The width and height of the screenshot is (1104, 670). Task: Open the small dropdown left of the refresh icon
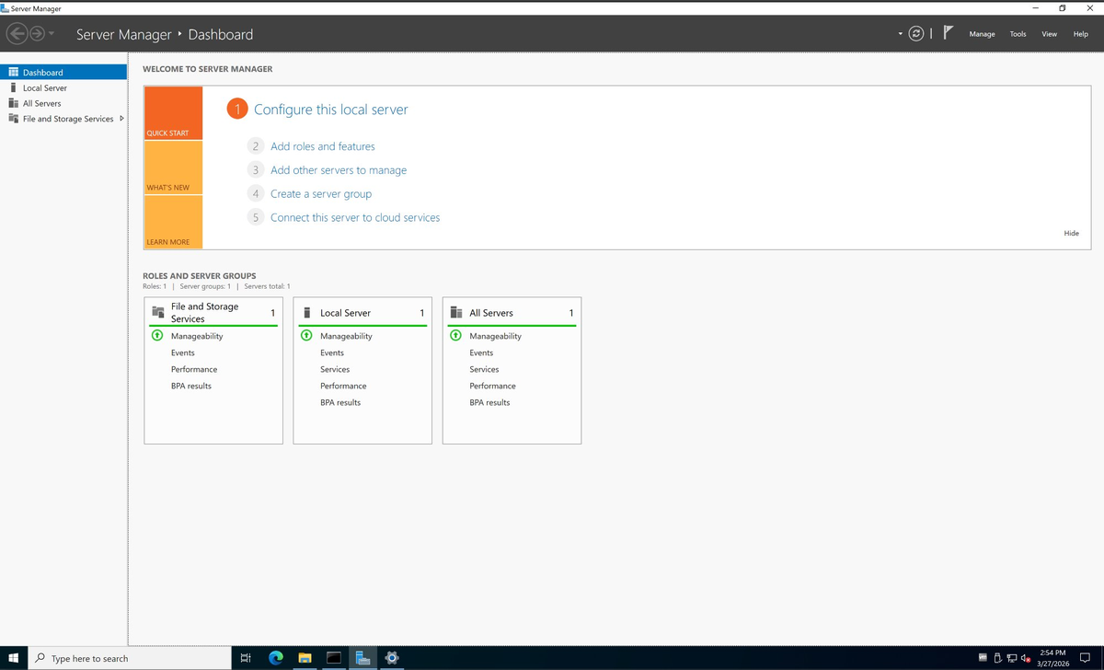[900, 33]
